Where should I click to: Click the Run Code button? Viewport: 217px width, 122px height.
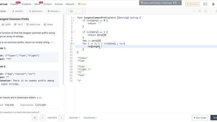tap(200, 118)
